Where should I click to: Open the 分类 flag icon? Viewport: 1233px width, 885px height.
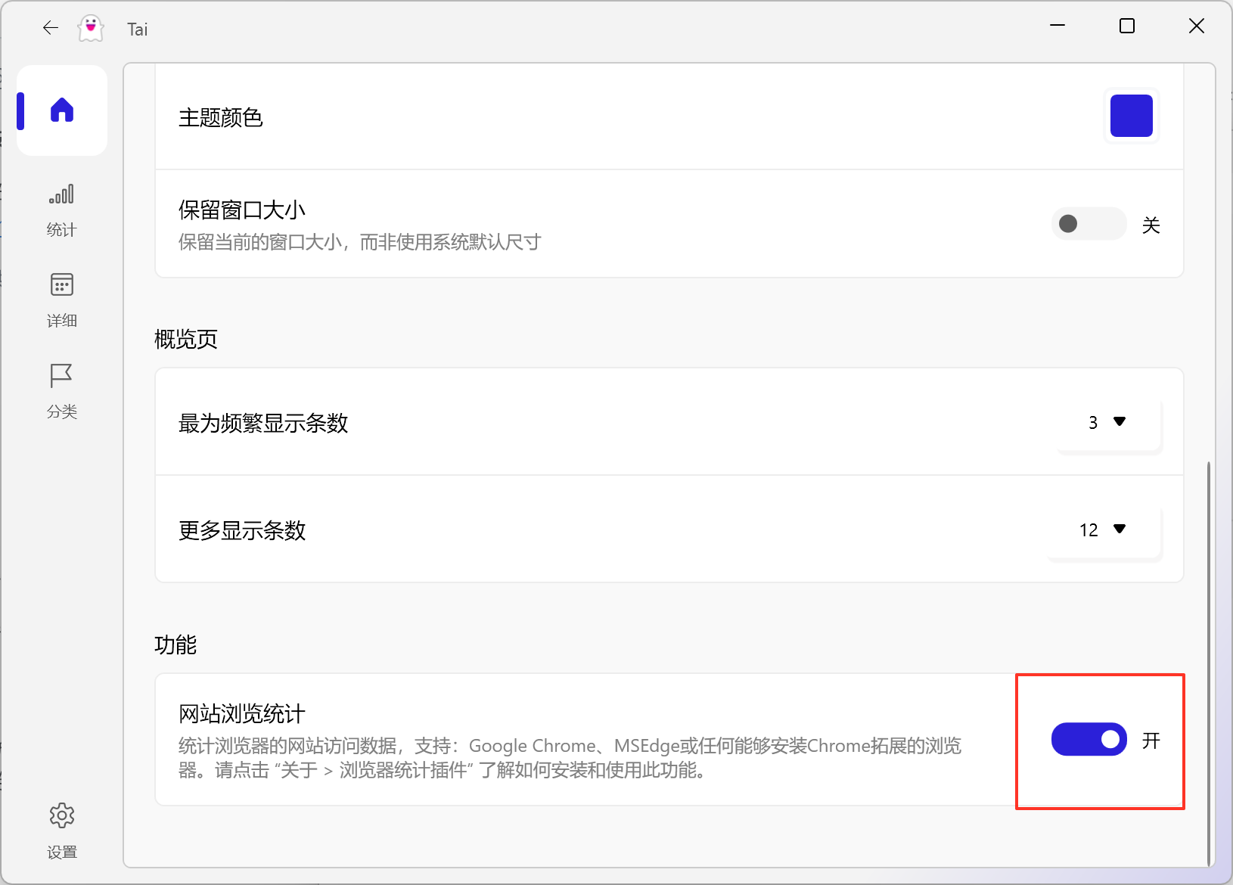[x=62, y=376]
